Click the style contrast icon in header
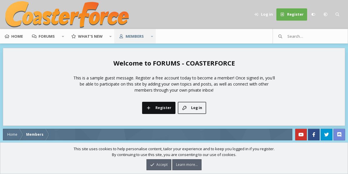The image size is (348, 174). [325, 14]
